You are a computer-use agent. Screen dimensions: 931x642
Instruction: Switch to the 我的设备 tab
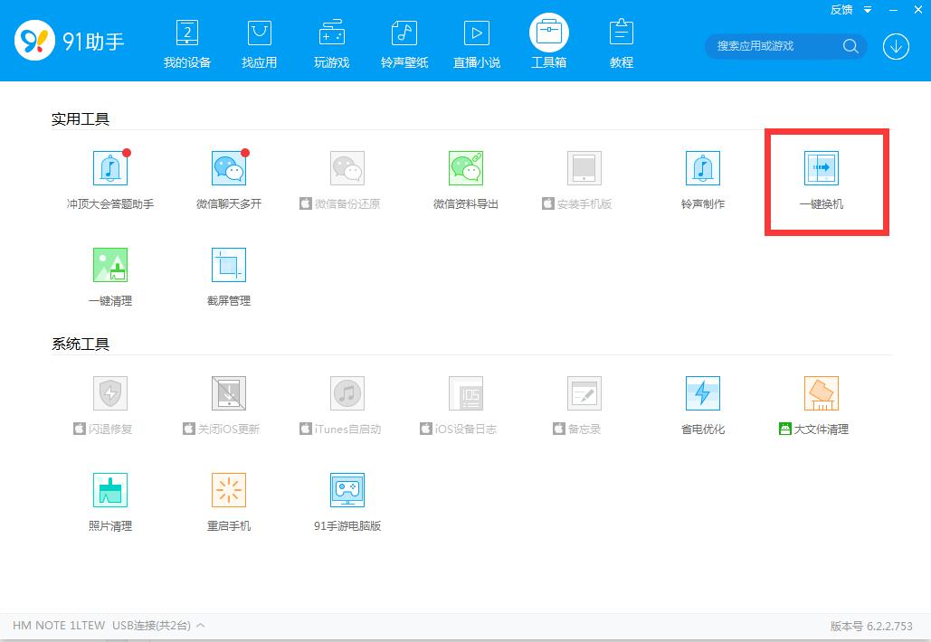pos(187,43)
